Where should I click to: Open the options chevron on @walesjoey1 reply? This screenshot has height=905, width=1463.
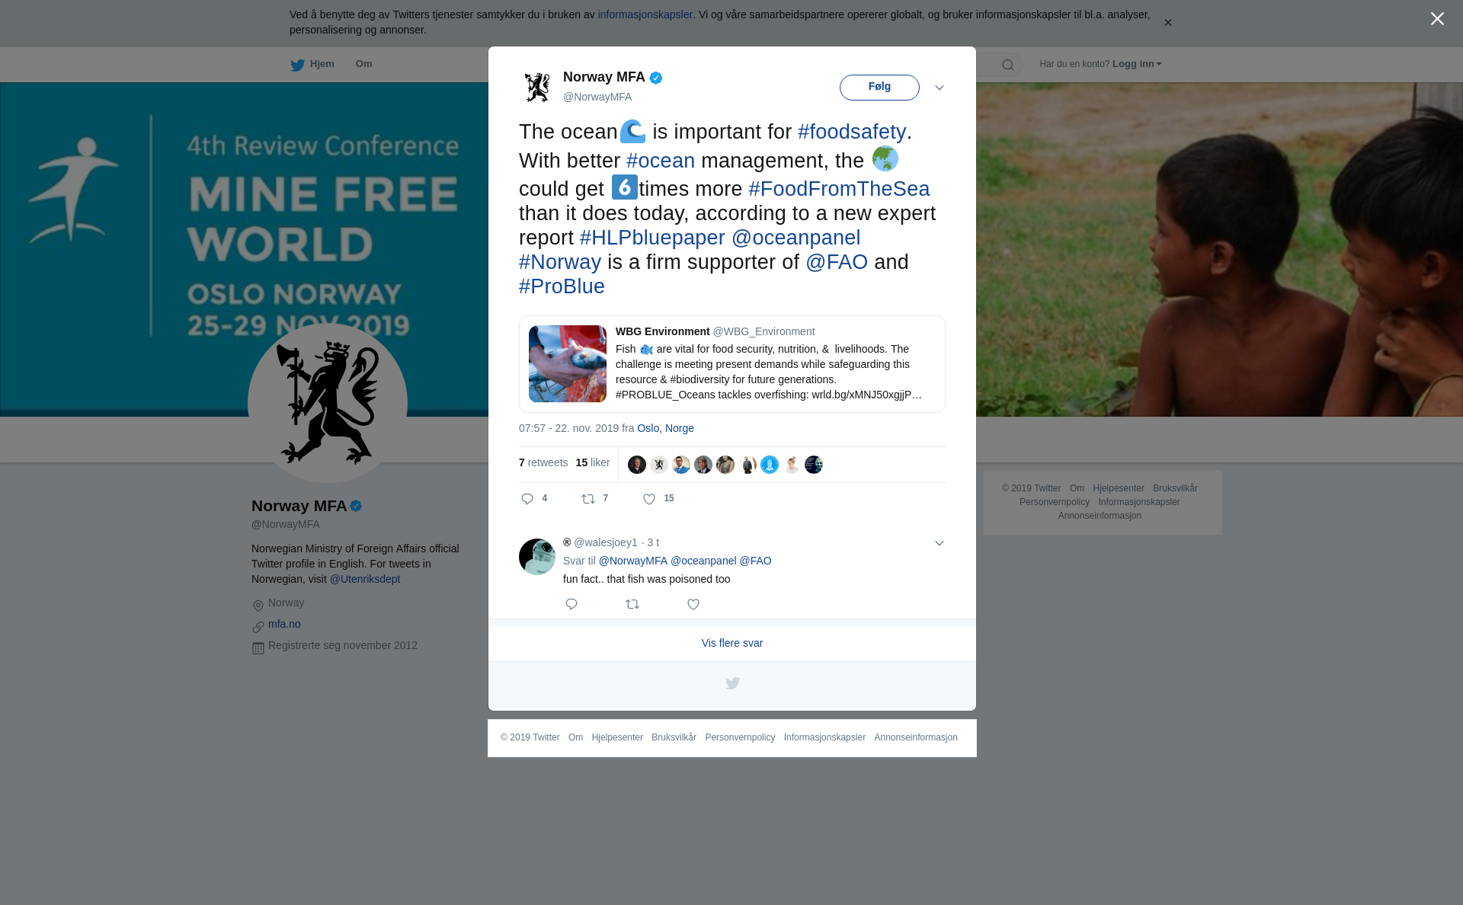[x=940, y=543]
